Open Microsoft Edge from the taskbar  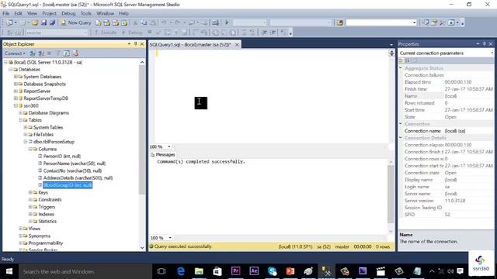click(x=181, y=271)
